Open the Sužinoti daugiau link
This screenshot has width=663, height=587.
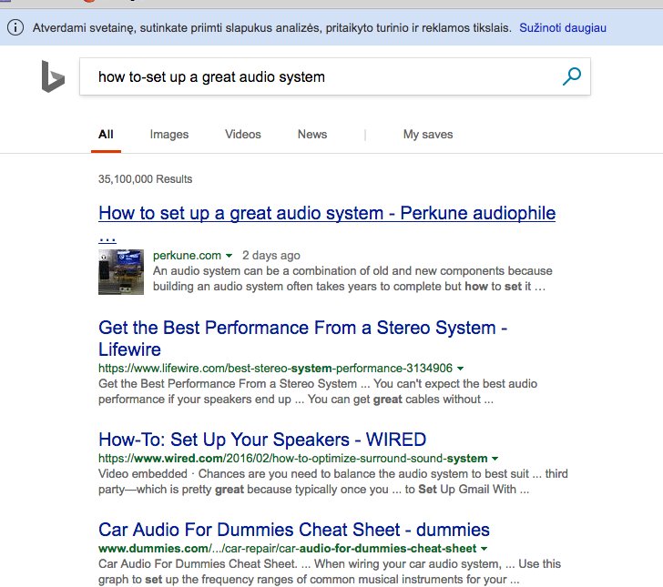point(563,28)
